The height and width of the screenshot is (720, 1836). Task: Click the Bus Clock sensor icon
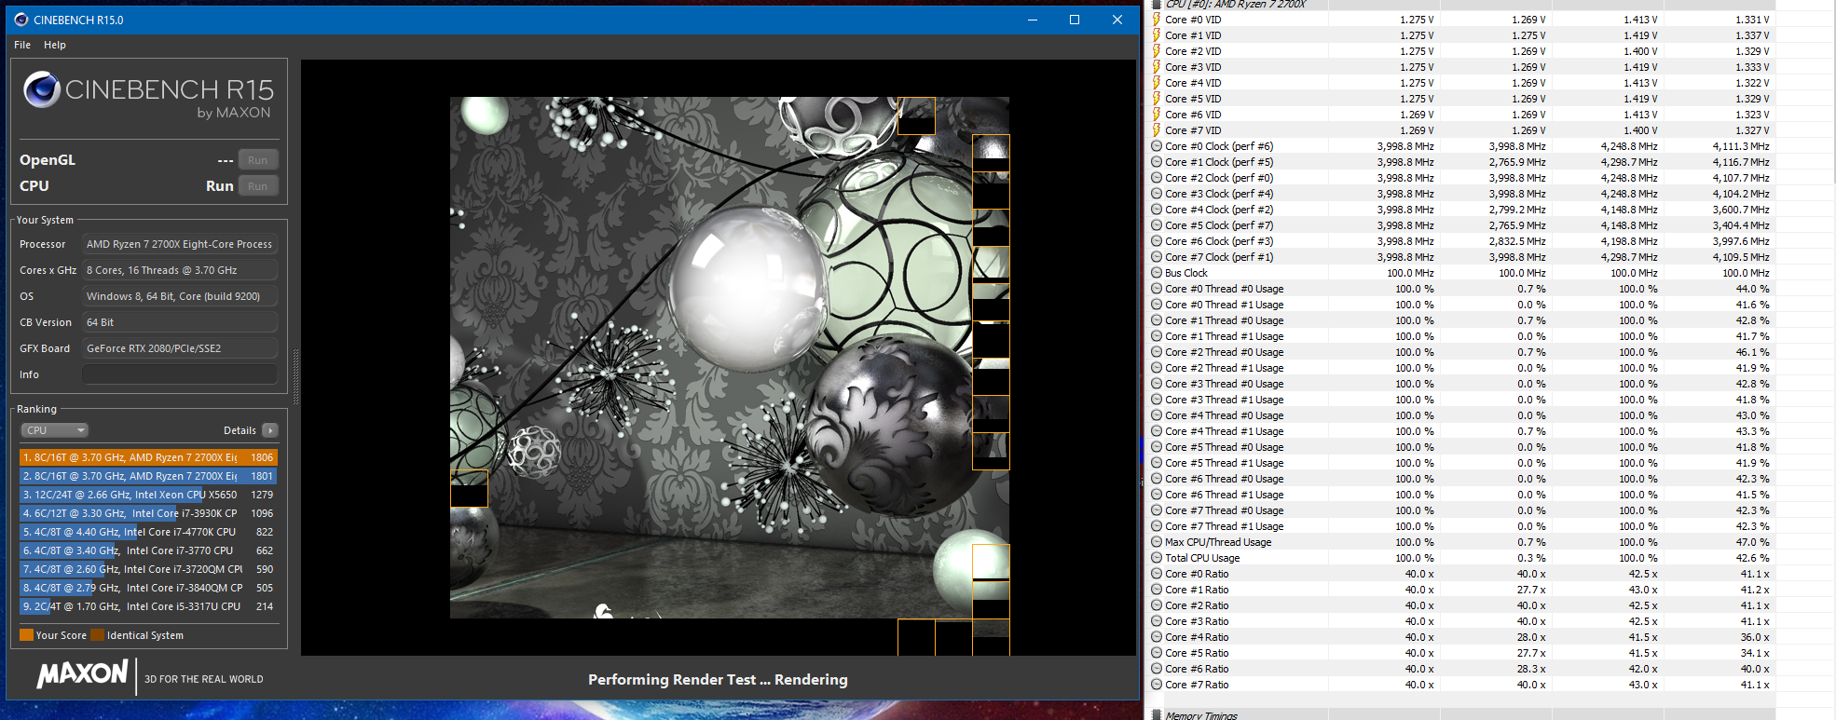point(1157,273)
